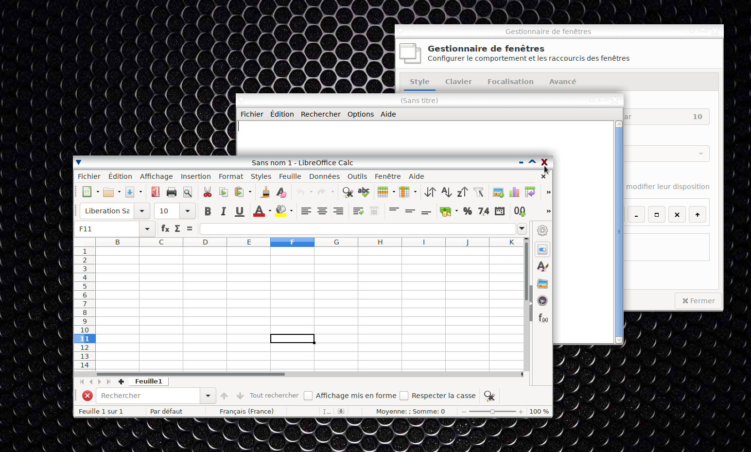Toggle center horizontal alignment
Image resolution: width=751 pixels, height=452 pixels.
tap(322, 211)
